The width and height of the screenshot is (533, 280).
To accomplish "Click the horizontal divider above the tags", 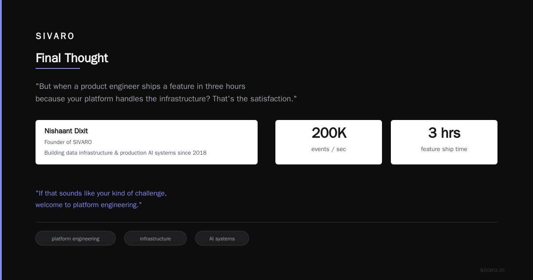I will tap(266, 222).
